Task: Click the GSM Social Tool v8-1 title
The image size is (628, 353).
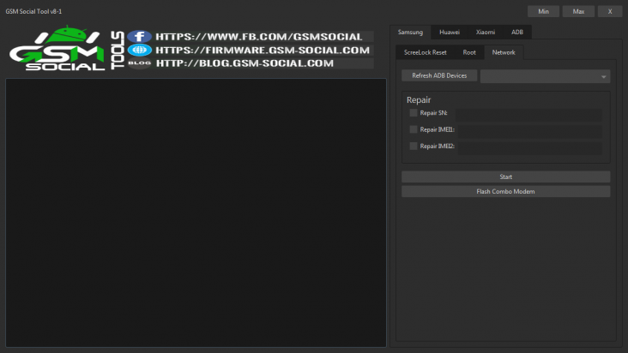Action: point(33,11)
